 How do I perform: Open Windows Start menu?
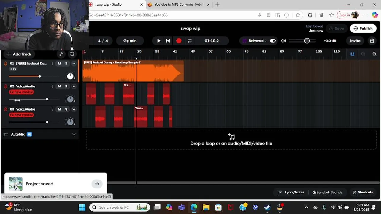[82, 207]
